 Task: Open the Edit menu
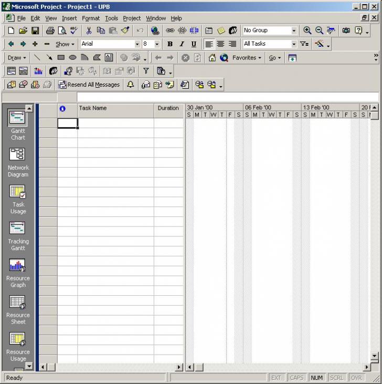(35, 18)
